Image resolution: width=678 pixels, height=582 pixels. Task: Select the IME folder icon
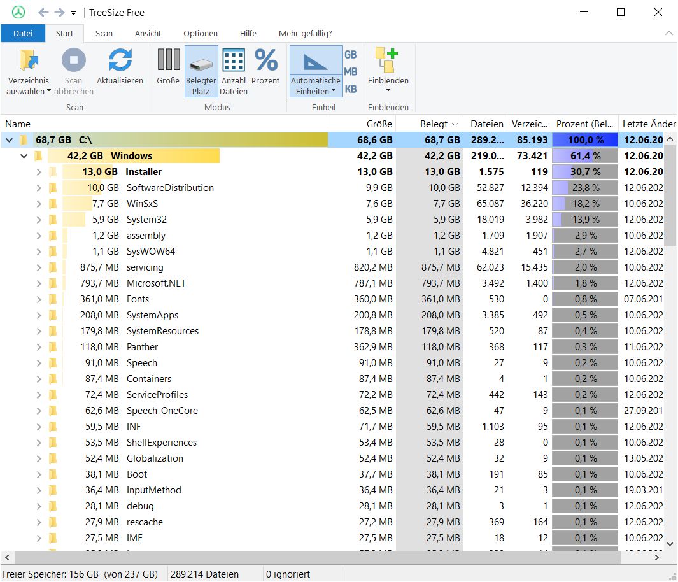pos(53,538)
